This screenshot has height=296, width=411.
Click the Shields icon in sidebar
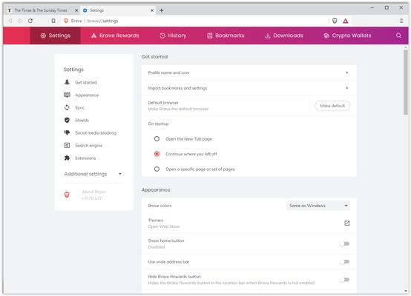pos(67,120)
